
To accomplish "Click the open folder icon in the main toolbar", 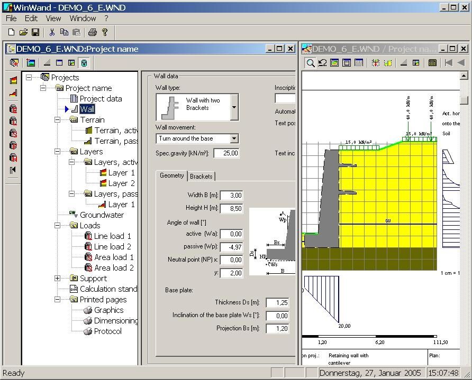I will point(23,32).
